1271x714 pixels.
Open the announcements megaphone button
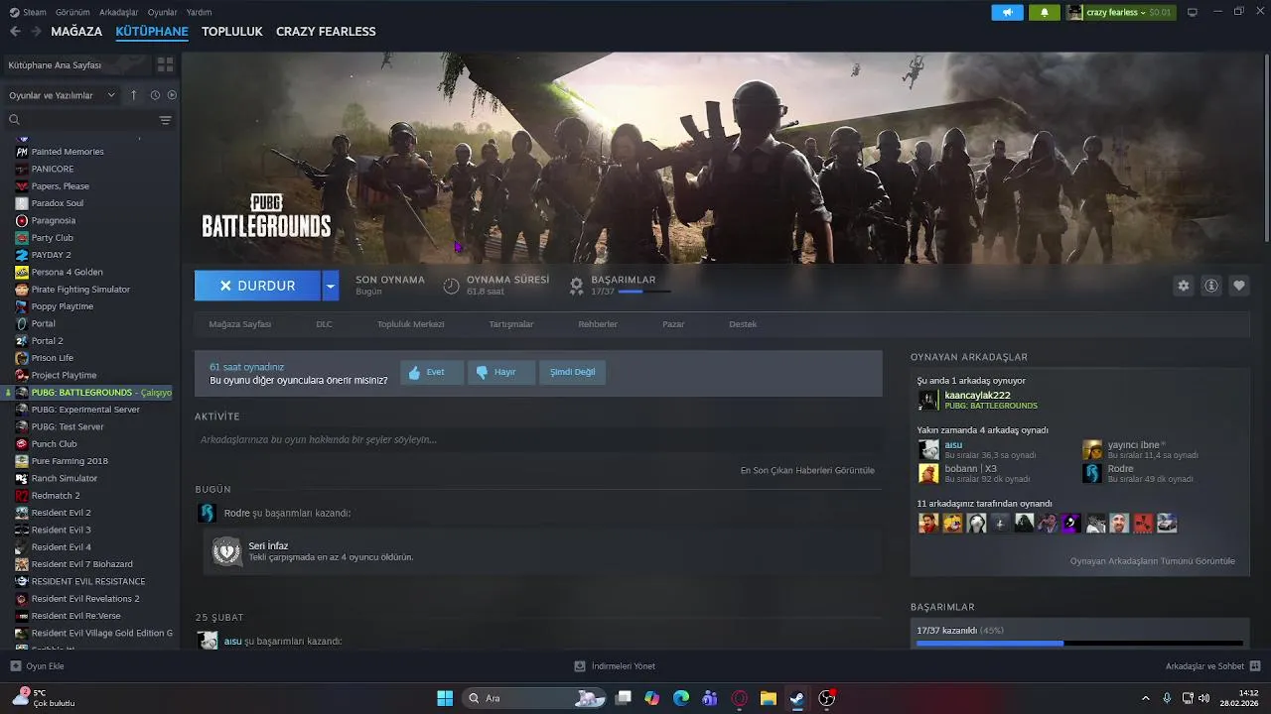(1007, 12)
